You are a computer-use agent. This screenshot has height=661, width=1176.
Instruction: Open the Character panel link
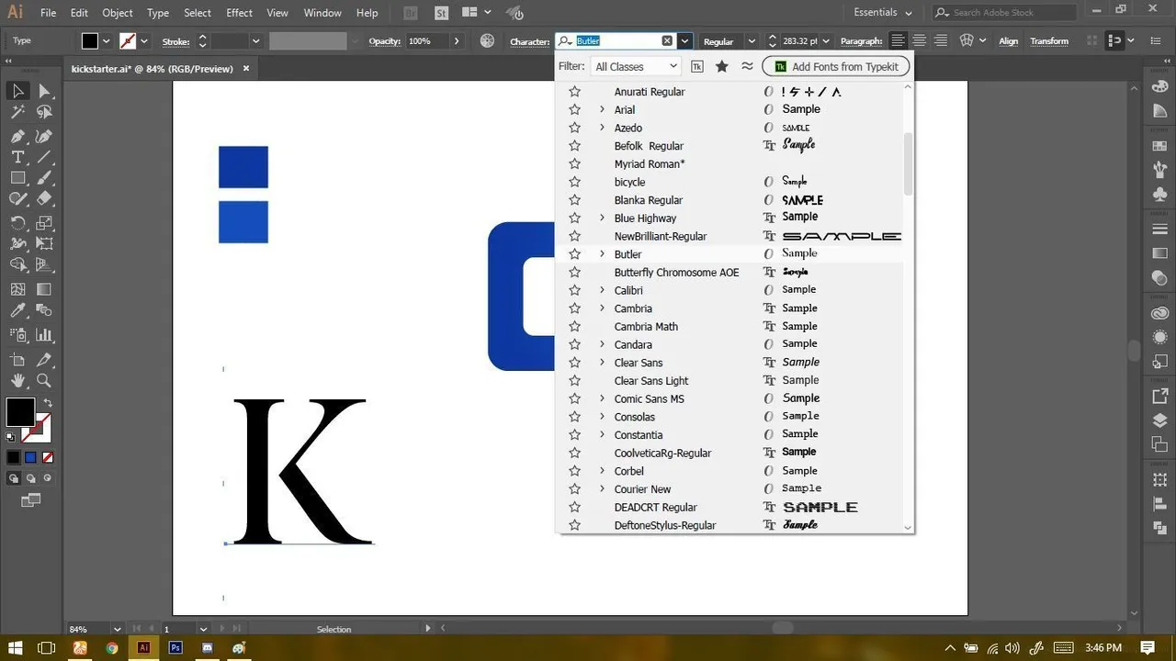click(530, 41)
